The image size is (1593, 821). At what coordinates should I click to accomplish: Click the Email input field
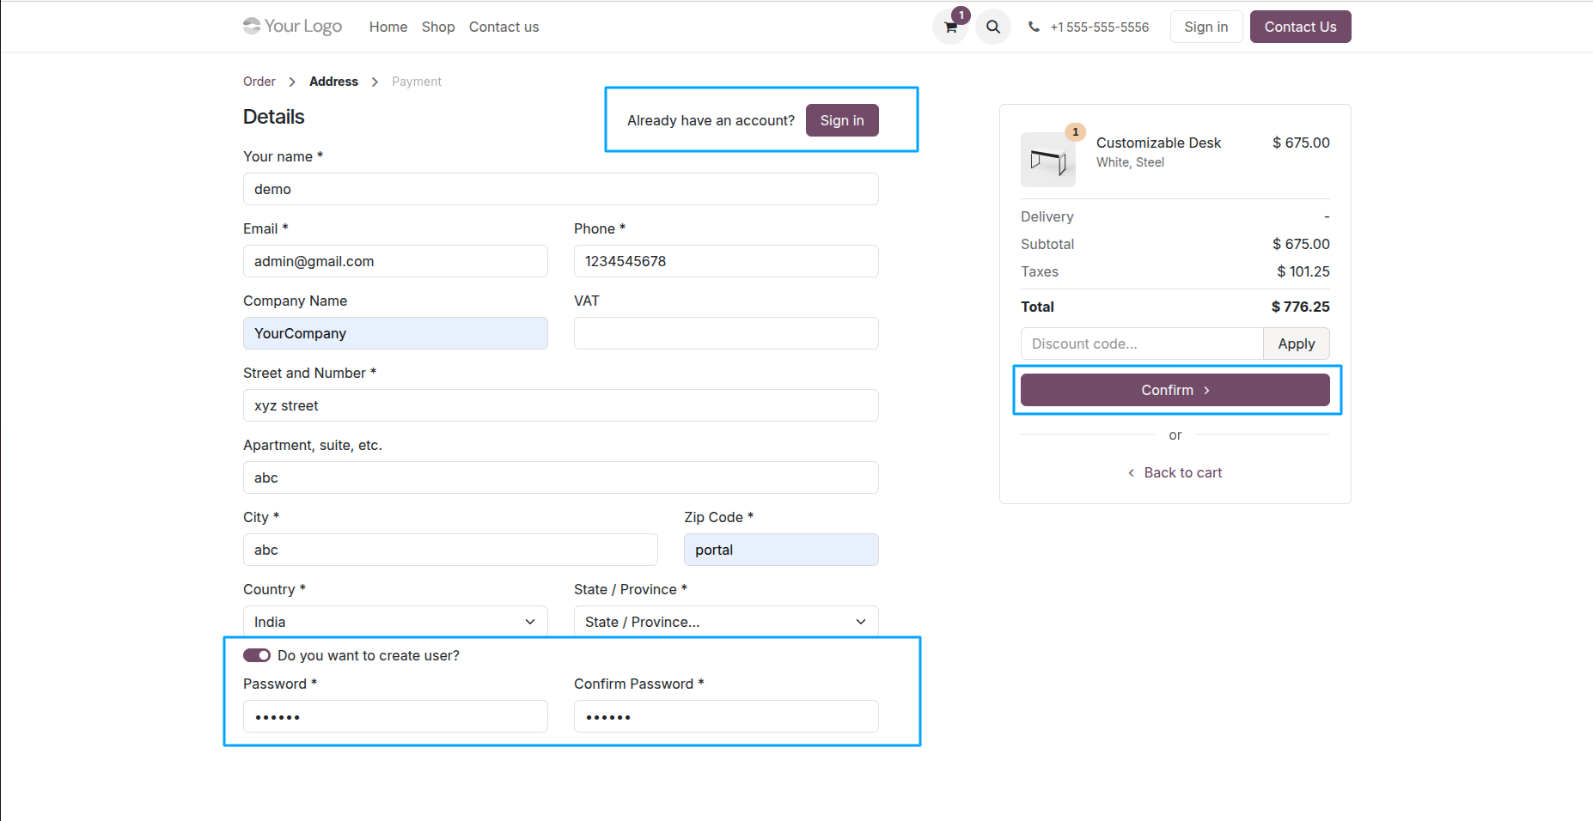[x=395, y=261]
